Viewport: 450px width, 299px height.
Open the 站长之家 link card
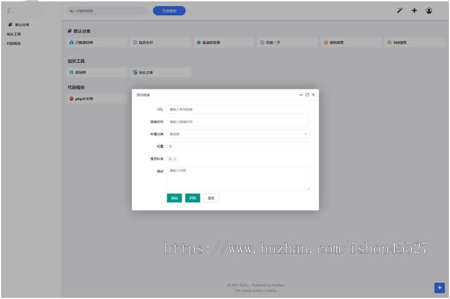(x=160, y=72)
